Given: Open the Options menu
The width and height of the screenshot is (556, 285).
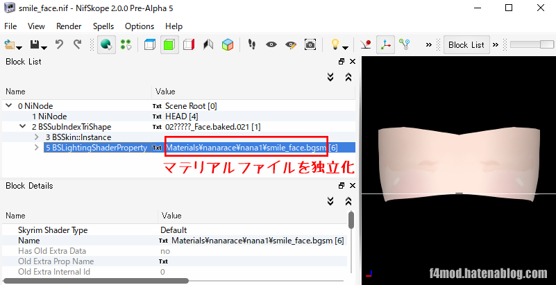Looking at the screenshot, I should (x=140, y=26).
